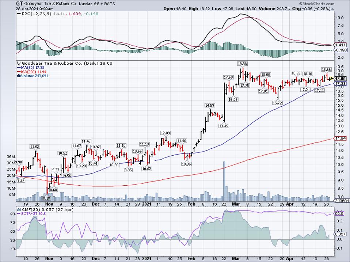This screenshot has height=262, width=350.
Task: Click the yellow-highlighted latest price bar
Action: 331,78
